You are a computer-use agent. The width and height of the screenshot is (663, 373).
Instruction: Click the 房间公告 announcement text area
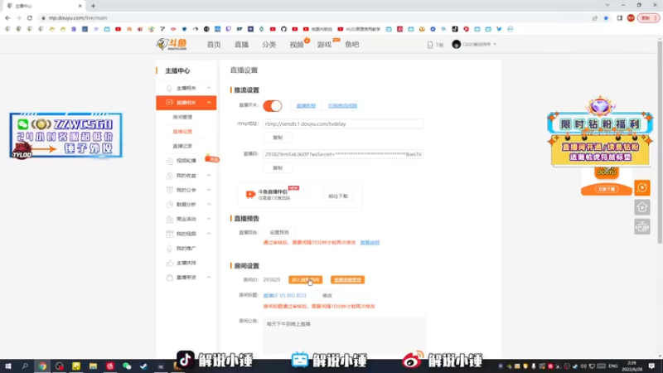coord(344,335)
